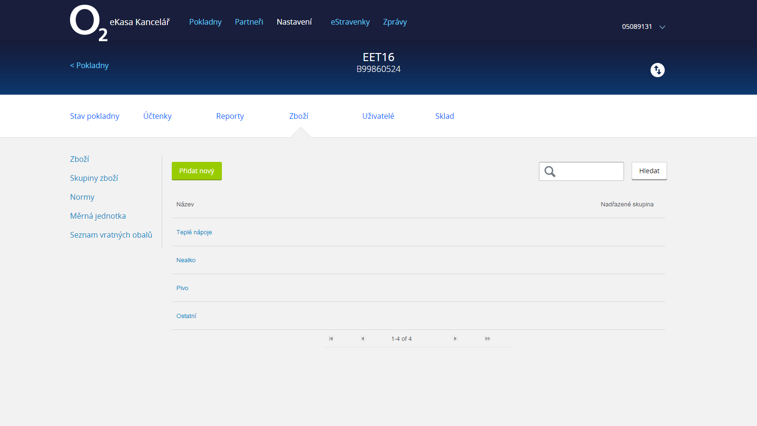
Task: Open the Pokladny top menu
Action: [205, 22]
